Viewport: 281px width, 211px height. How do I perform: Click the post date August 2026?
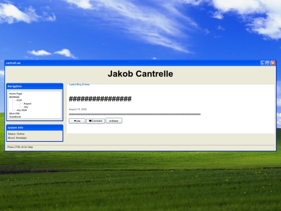[x=78, y=109]
